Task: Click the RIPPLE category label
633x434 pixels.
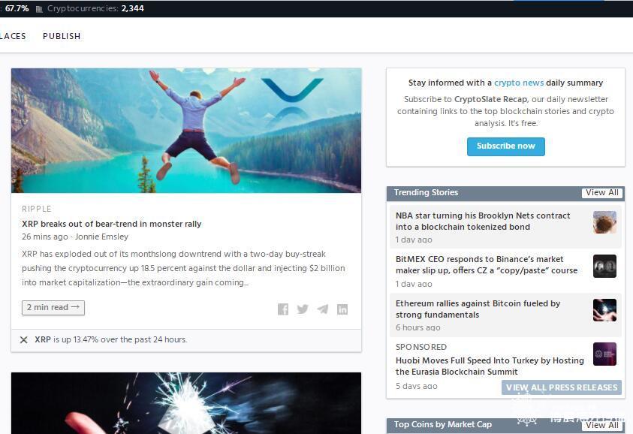Action: [x=37, y=209]
